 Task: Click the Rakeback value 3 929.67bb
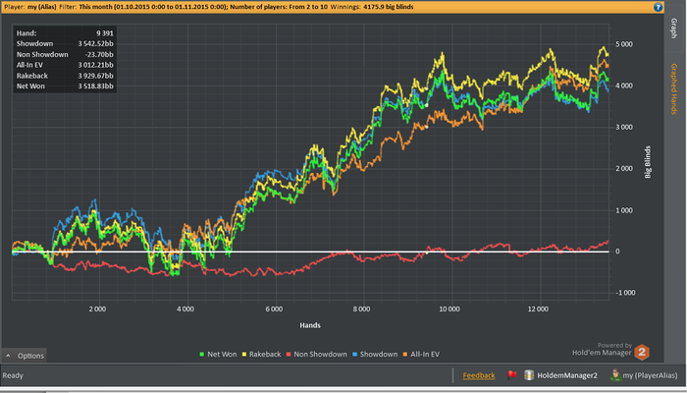[95, 76]
